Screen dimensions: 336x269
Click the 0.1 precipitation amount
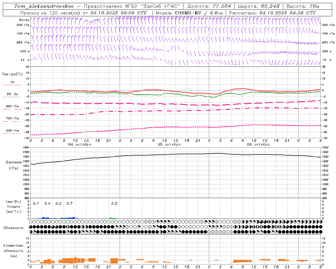[x=36, y=204]
